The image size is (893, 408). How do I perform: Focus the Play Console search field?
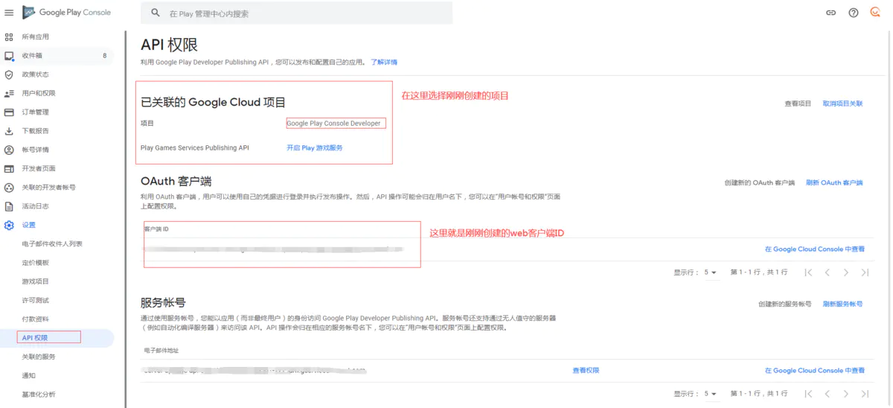point(296,13)
